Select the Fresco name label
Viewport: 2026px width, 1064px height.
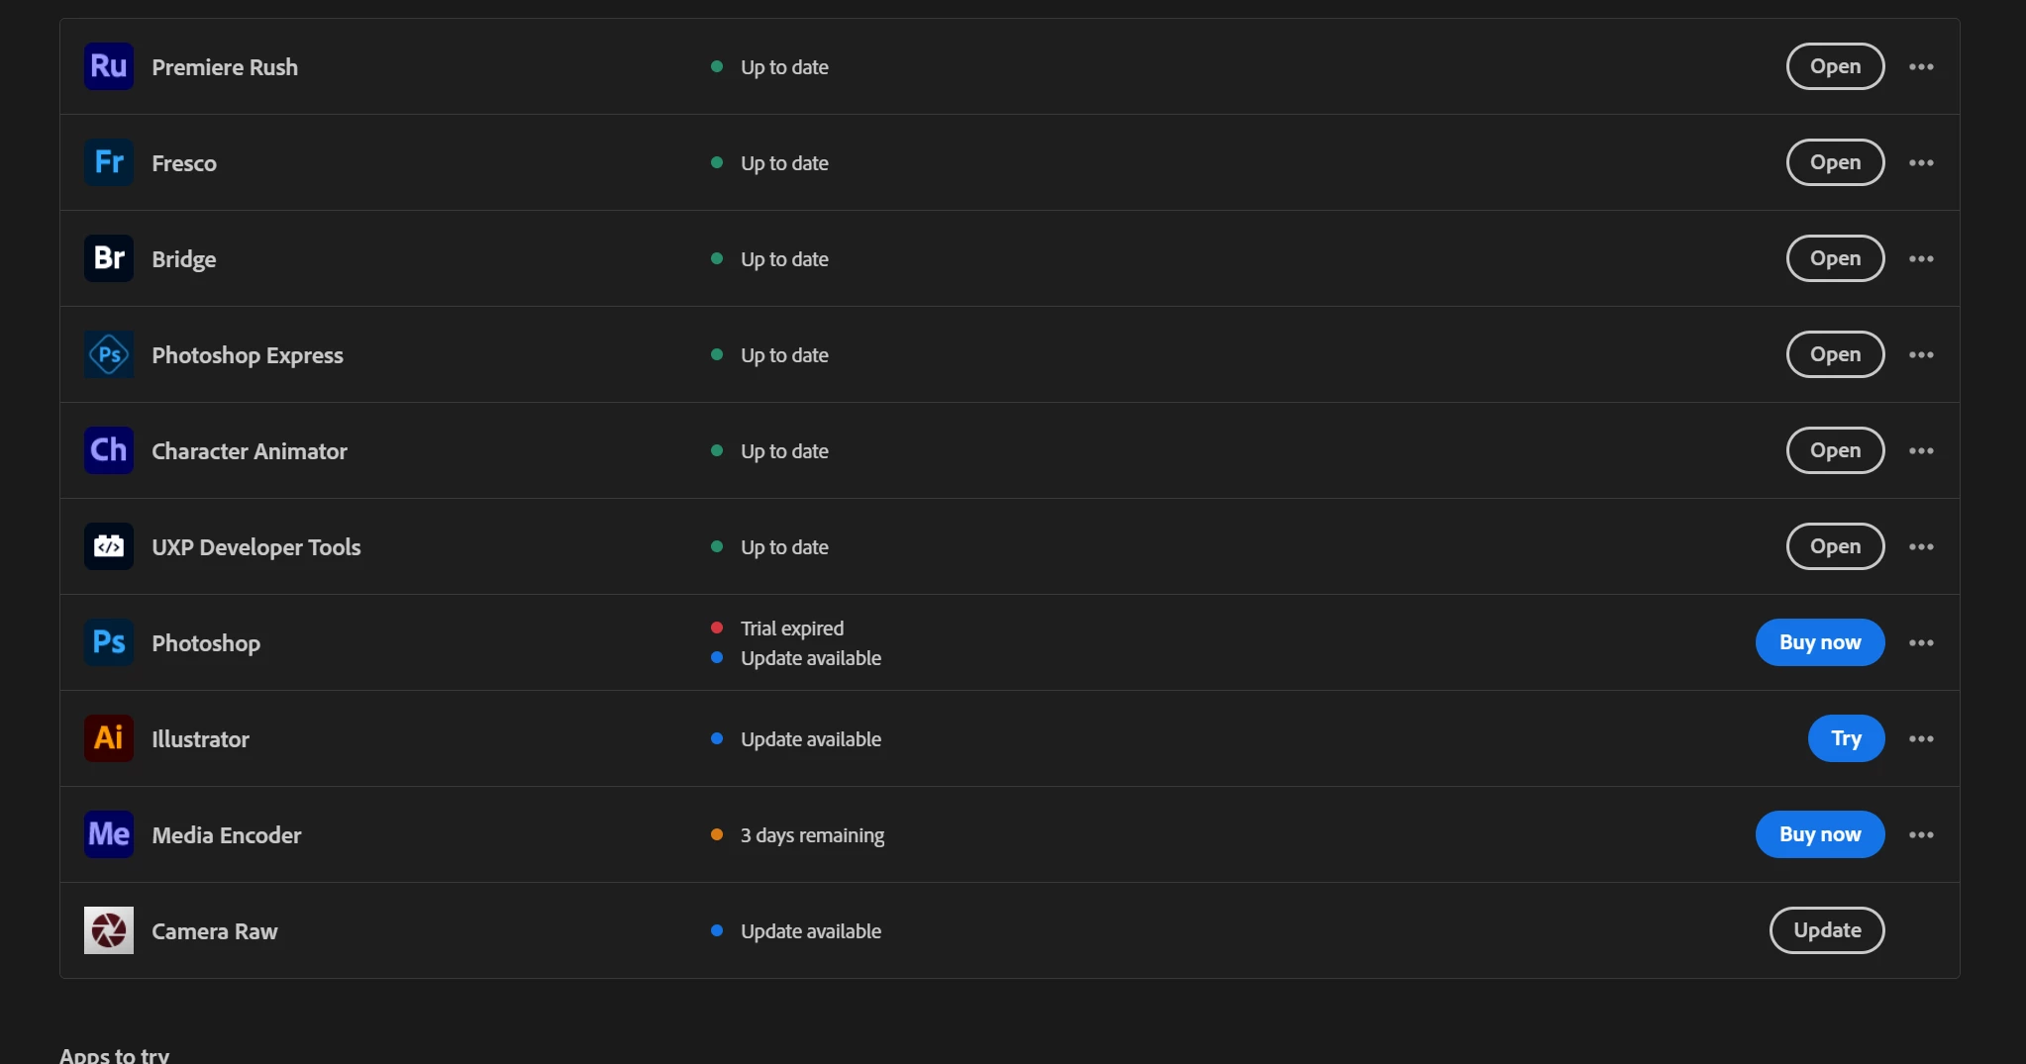point(184,163)
